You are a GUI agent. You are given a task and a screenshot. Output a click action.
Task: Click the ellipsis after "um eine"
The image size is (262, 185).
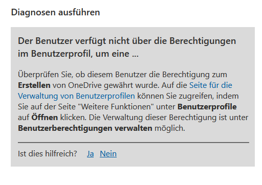pyautogui.click(x=135, y=54)
